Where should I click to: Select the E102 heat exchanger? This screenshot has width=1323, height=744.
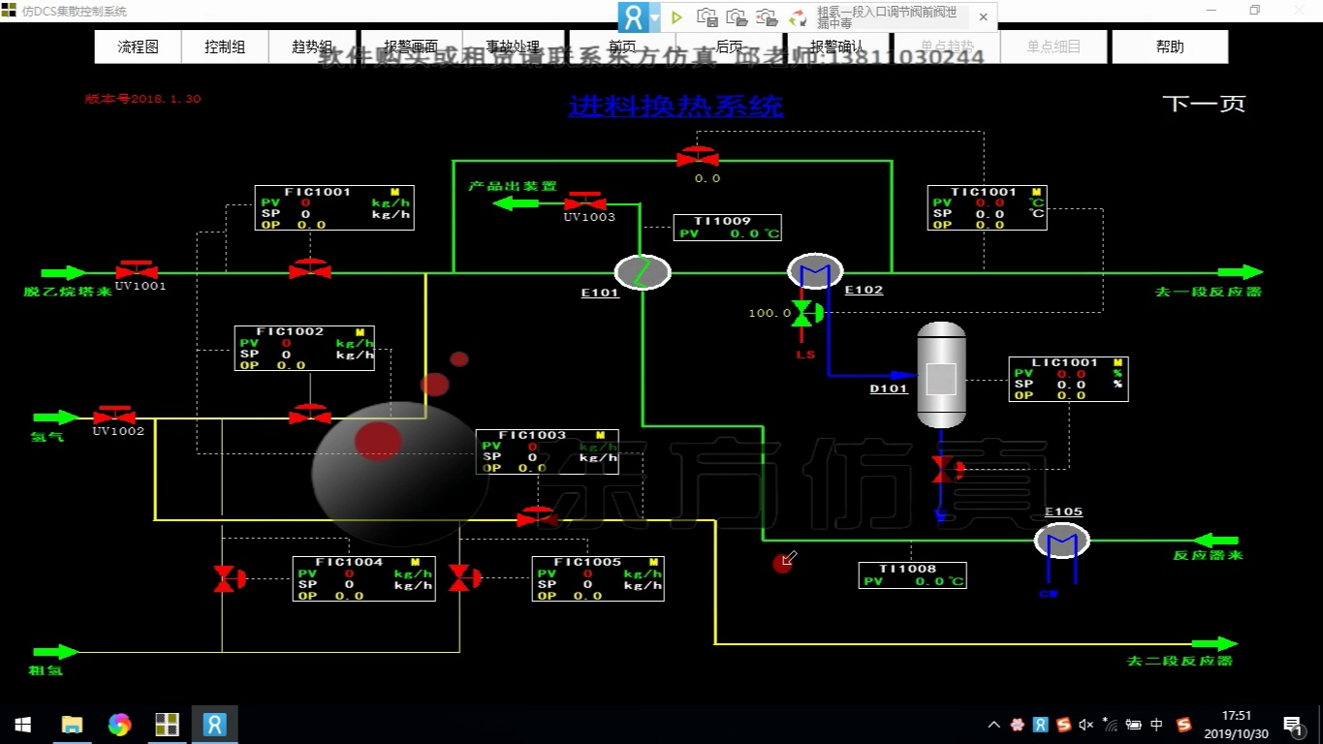pos(815,272)
